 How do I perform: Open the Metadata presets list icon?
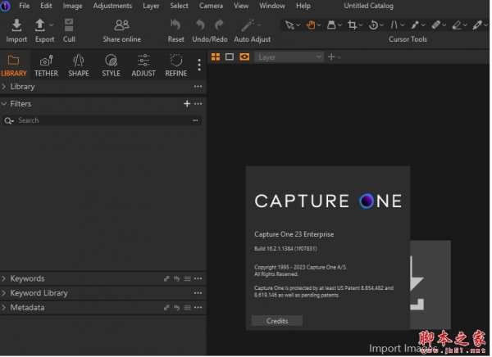click(x=187, y=308)
